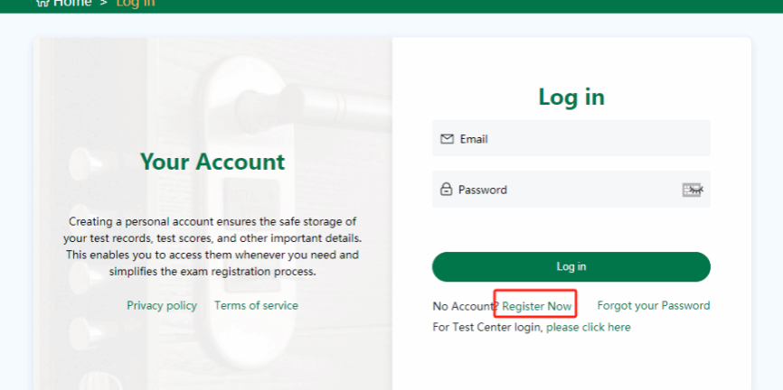Click Forgot your Password link
The height and width of the screenshot is (390, 783).
pyautogui.click(x=654, y=306)
